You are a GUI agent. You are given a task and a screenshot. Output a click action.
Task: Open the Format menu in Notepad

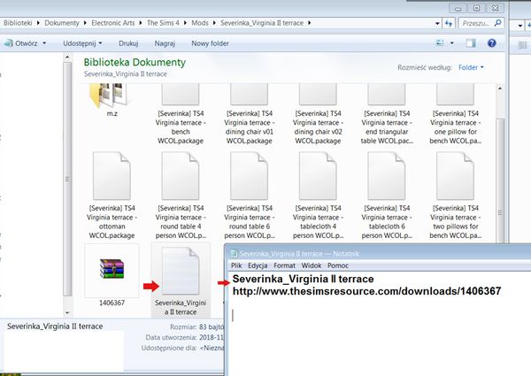(284, 265)
